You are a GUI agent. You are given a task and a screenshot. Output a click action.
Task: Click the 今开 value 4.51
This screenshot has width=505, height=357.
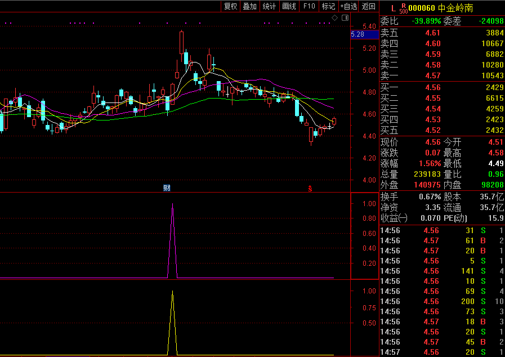(495, 142)
